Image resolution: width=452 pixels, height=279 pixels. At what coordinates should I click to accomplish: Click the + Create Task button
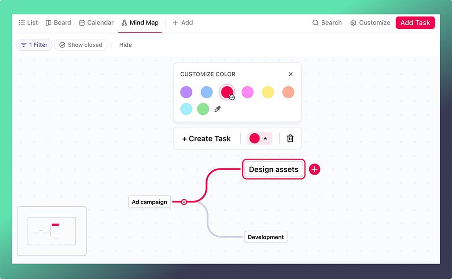pyautogui.click(x=207, y=138)
